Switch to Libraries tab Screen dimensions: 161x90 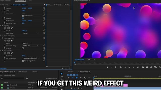point(35,72)
